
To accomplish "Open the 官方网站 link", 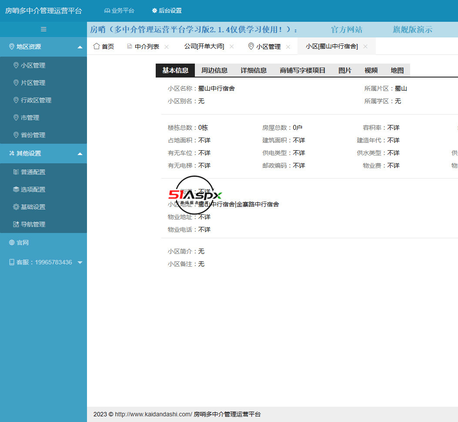I will [346, 30].
